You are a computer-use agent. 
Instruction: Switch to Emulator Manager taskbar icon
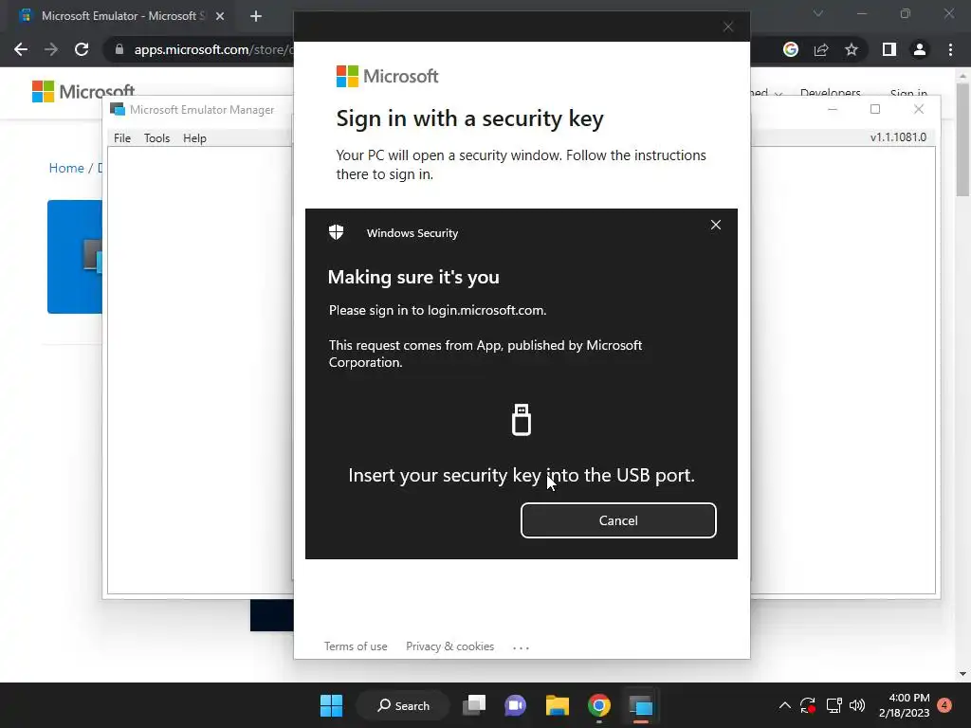[641, 705]
